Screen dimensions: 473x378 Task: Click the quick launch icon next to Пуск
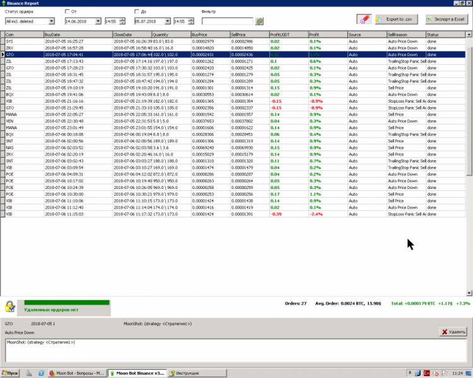(29, 373)
